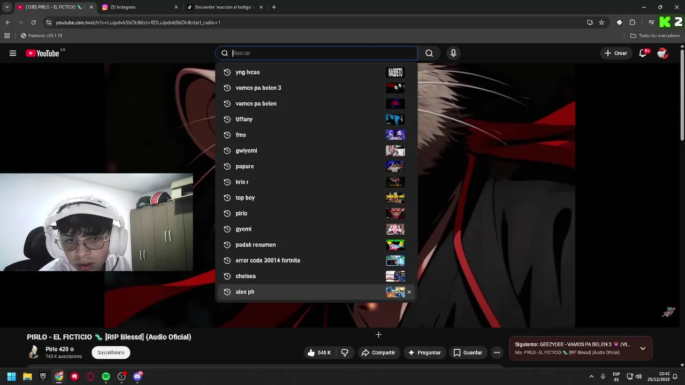Reload the page in the browser
The height and width of the screenshot is (385, 685).
[x=33, y=22]
